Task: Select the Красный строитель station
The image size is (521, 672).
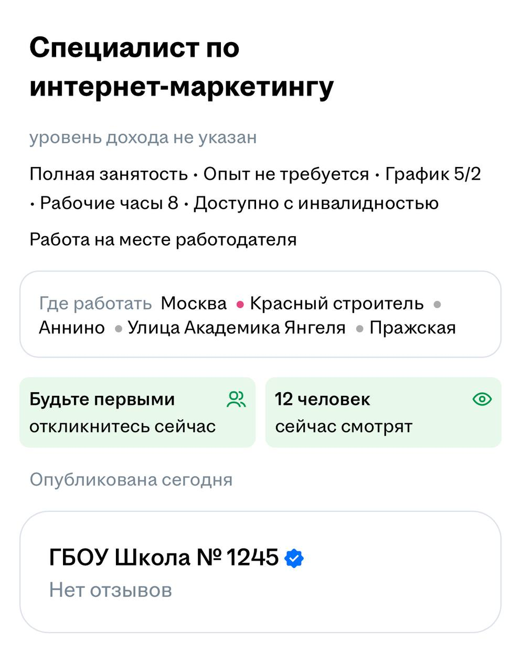Action: tap(336, 303)
